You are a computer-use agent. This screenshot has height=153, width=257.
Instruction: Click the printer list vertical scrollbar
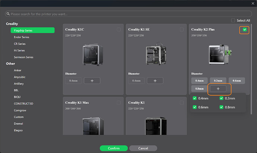251,69
